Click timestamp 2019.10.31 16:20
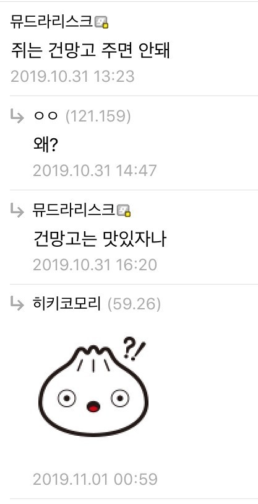Screen dimensions: 258x504 pyautogui.click(x=95, y=265)
